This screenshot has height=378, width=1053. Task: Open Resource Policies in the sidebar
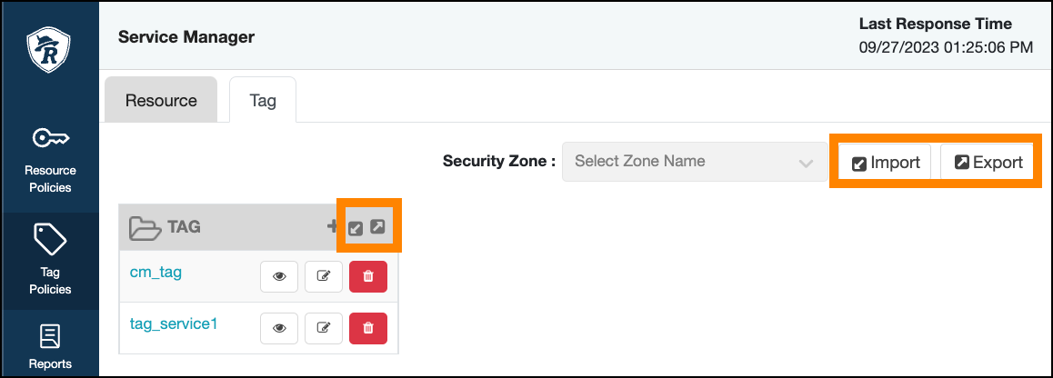tap(51, 160)
